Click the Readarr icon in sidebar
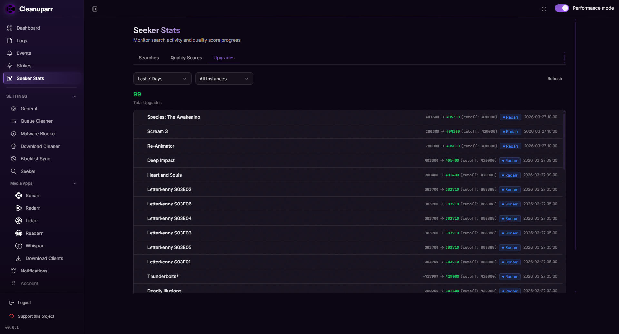This screenshot has width=619, height=334. point(19,233)
